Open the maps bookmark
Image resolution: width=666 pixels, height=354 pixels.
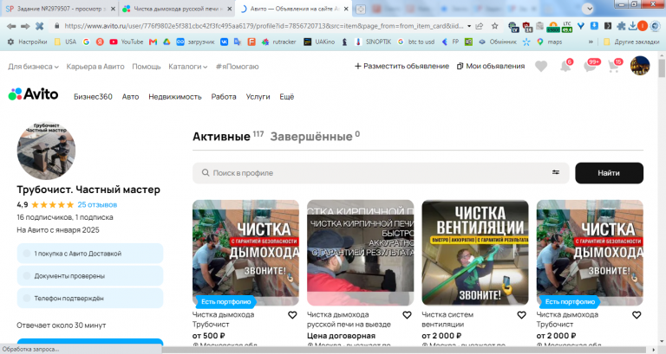click(x=549, y=42)
